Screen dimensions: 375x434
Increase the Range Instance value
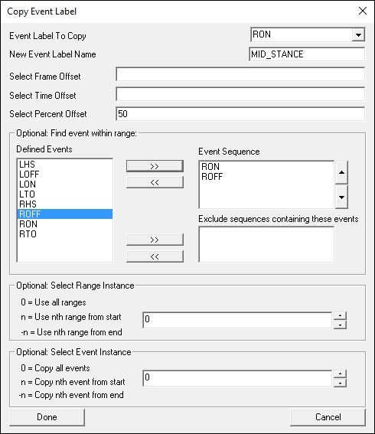(340, 315)
